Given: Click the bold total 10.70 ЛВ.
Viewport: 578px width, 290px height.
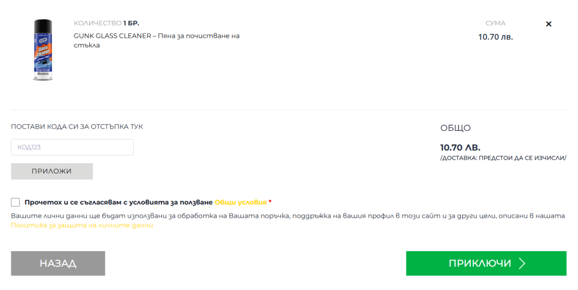Looking at the screenshot, I should click(460, 147).
